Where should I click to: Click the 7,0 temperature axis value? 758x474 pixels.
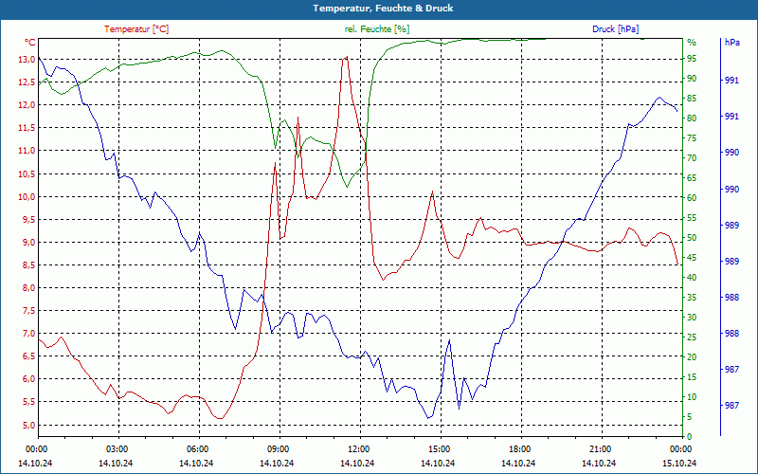[x=28, y=334]
